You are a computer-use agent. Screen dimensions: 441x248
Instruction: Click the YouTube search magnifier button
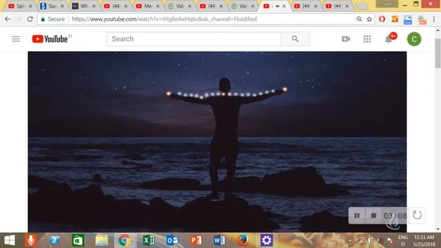click(x=295, y=39)
